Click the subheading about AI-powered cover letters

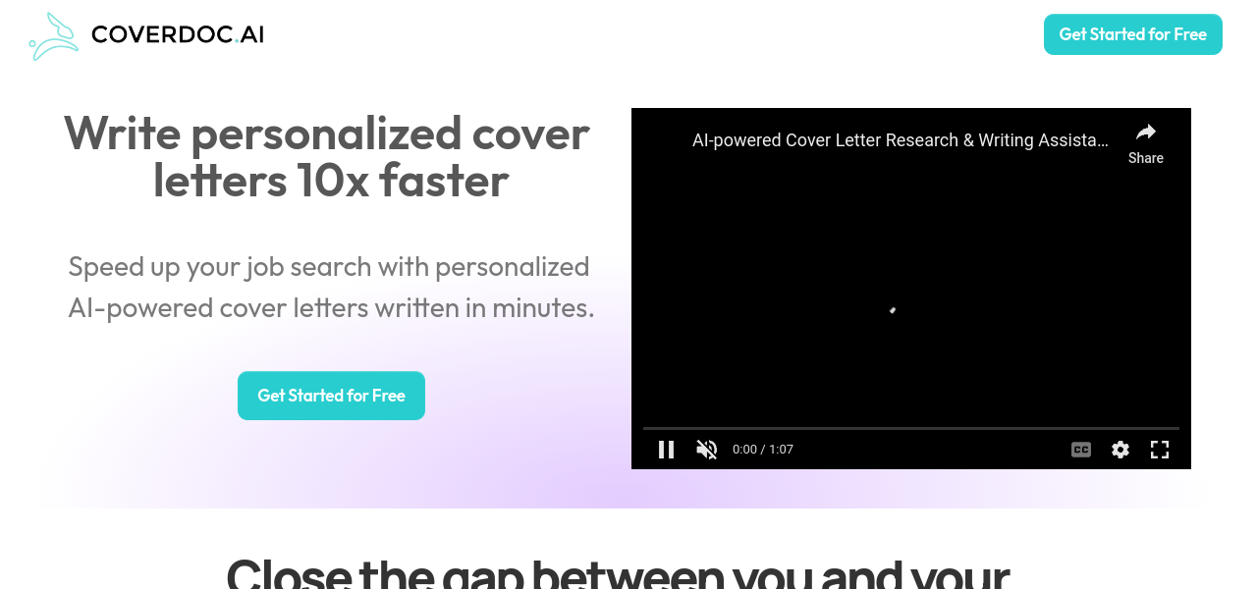pos(331,287)
